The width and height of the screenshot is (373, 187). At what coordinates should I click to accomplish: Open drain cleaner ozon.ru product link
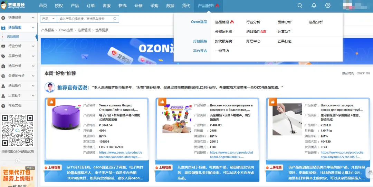[x=342, y=155]
